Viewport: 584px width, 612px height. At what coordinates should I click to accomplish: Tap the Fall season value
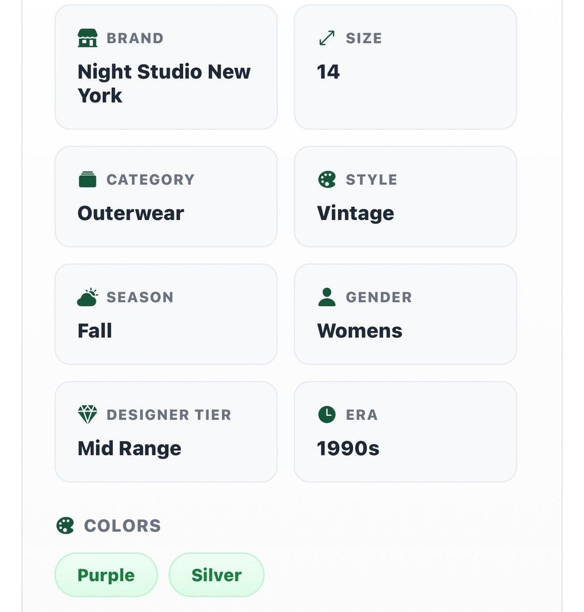(x=95, y=331)
